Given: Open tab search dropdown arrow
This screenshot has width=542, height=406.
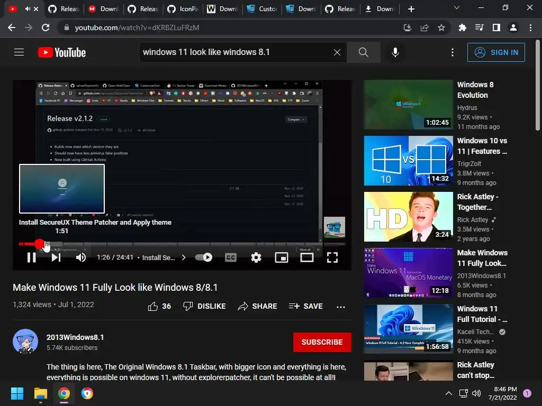Looking at the screenshot, I should coord(457,7).
